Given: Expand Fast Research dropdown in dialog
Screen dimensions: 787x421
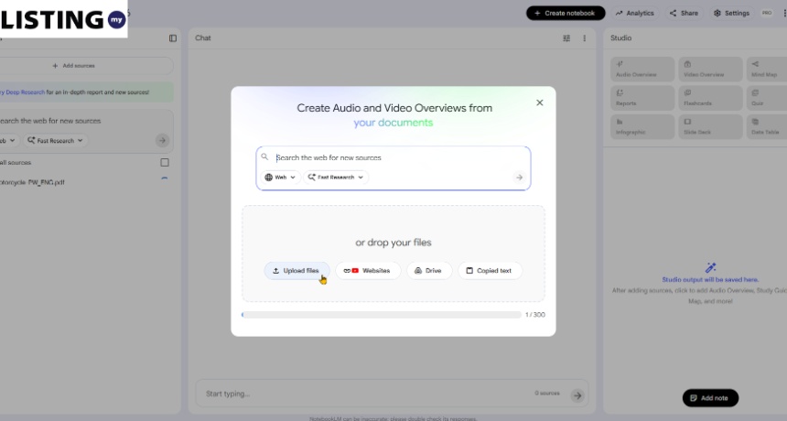Looking at the screenshot, I should click(x=336, y=178).
